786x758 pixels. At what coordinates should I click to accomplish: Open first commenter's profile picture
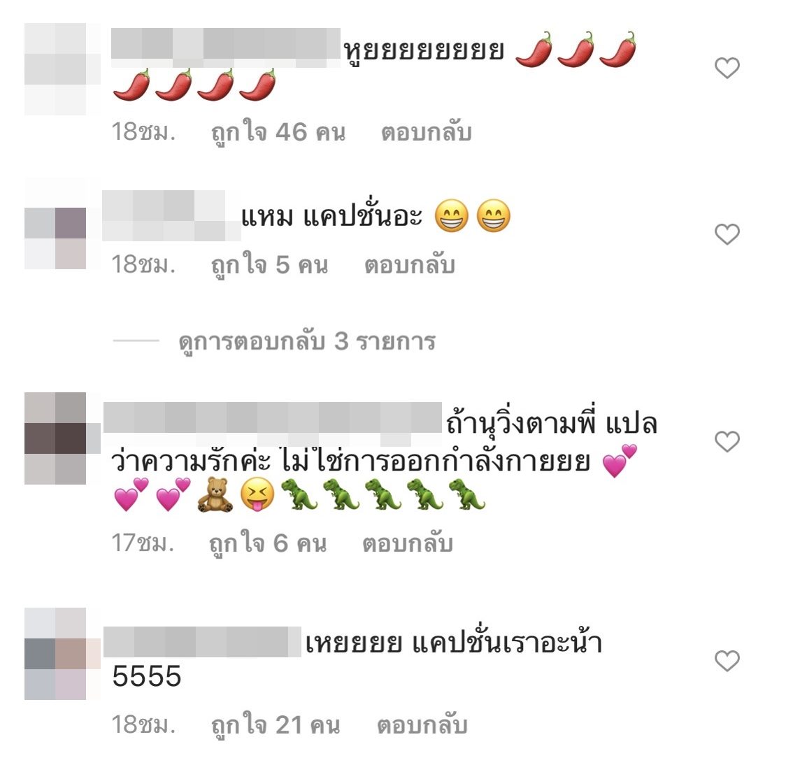click(55, 69)
